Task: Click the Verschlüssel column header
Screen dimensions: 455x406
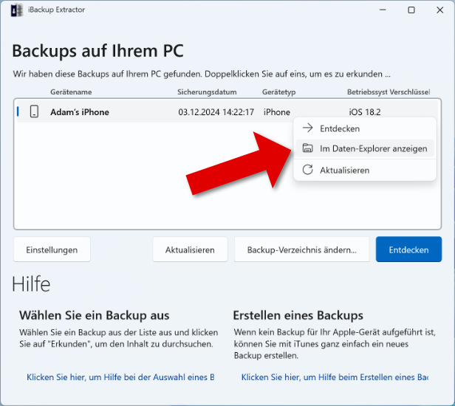Action: click(410, 92)
